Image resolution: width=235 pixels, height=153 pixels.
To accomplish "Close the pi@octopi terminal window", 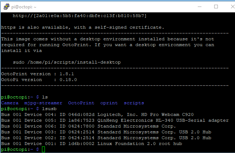I will coord(233,7).
